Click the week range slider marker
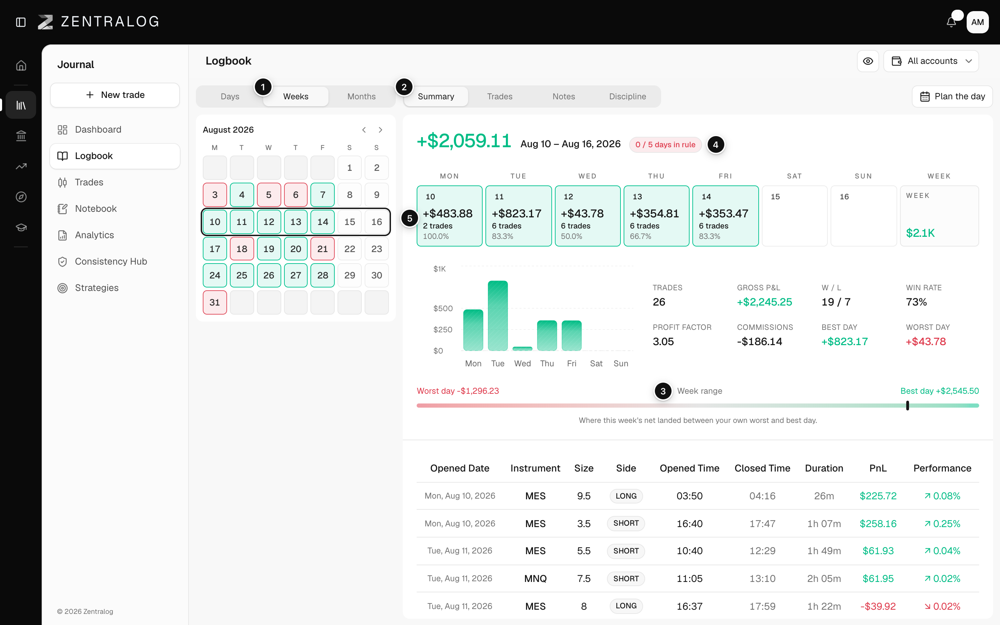 pyautogui.click(x=907, y=406)
